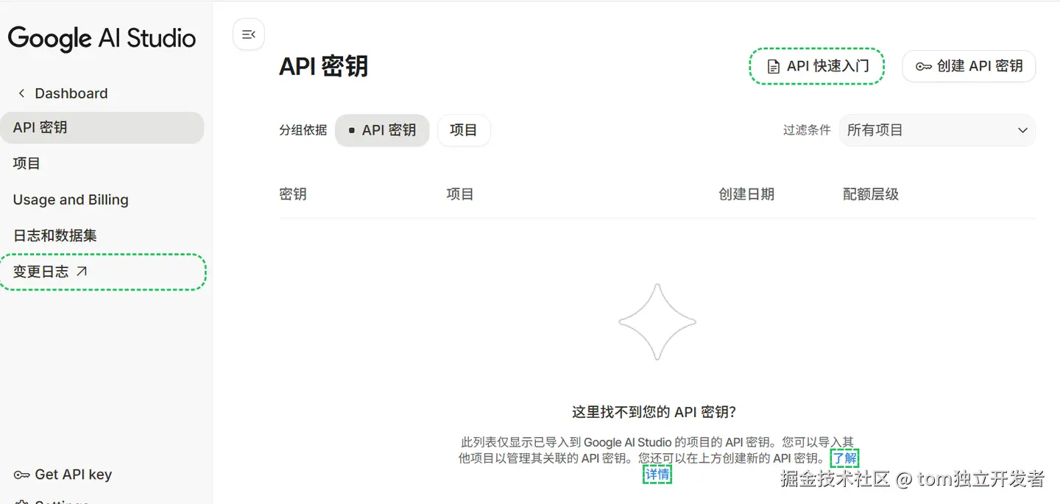The width and height of the screenshot is (1060, 504).
Task: Click the API 密钥 page heading
Action: [x=324, y=66]
